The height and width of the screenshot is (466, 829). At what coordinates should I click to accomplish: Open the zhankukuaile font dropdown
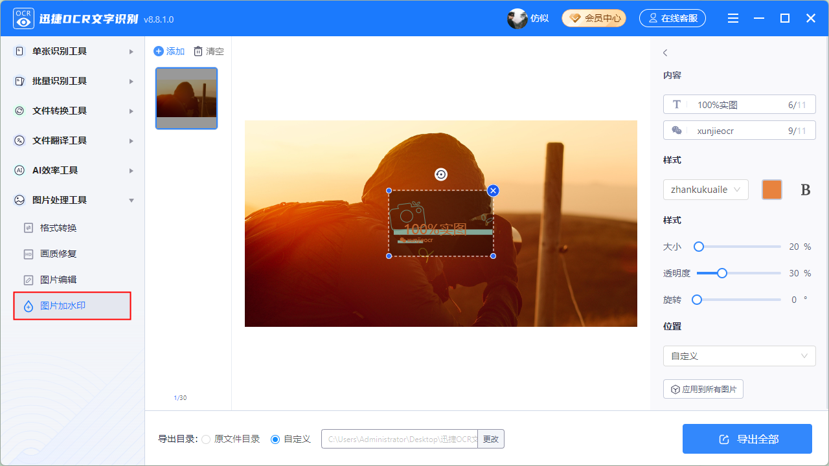point(706,190)
